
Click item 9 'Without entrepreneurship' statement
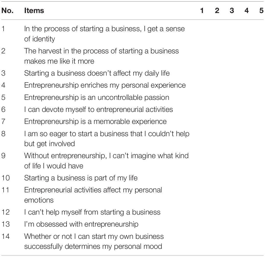[106, 161]
